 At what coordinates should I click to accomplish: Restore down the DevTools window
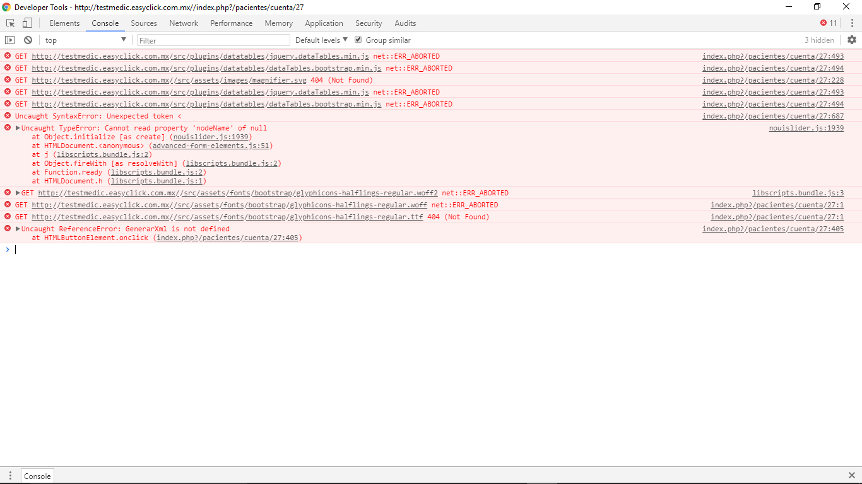point(817,7)
